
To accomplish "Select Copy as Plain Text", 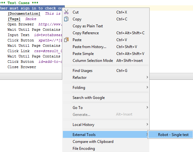I will click(88, 26).
